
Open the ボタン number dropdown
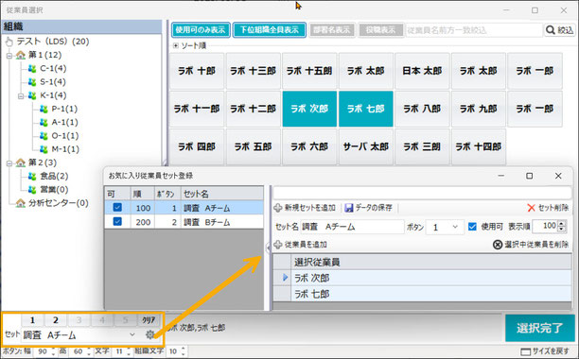pos(455,227)
